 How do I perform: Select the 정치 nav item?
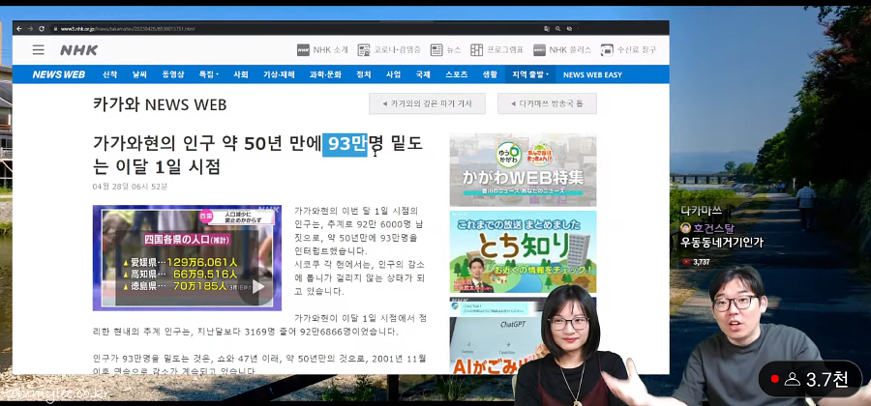click(363, 74)
